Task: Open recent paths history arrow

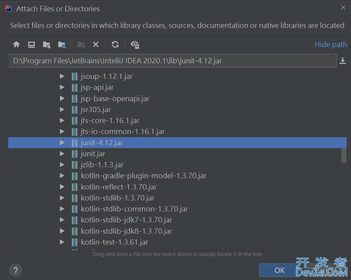Action: point(343,60)
